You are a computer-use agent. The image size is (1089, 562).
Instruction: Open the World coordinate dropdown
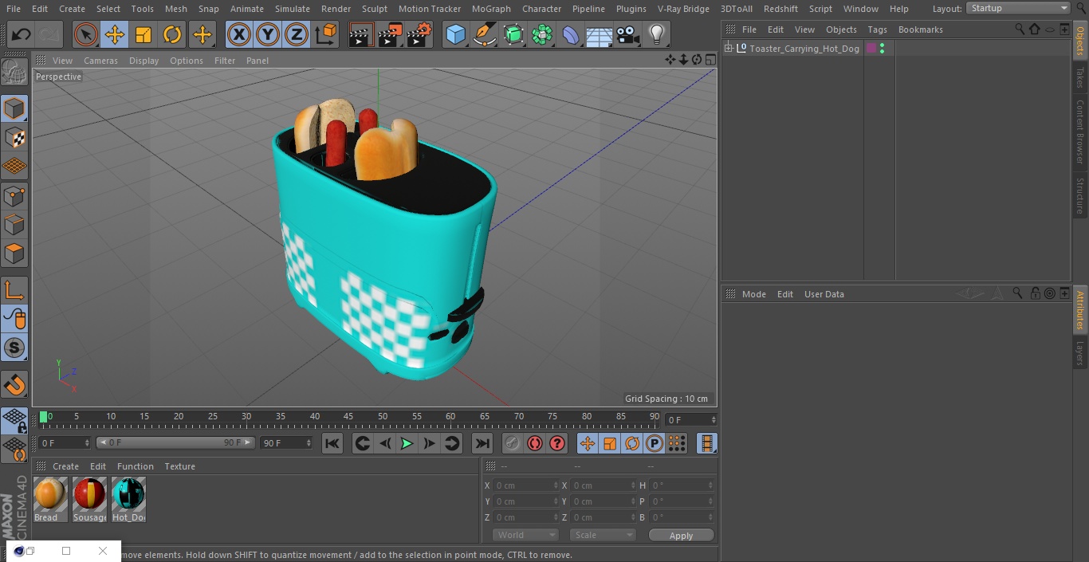pyautogui.click(x=525, y=535)
